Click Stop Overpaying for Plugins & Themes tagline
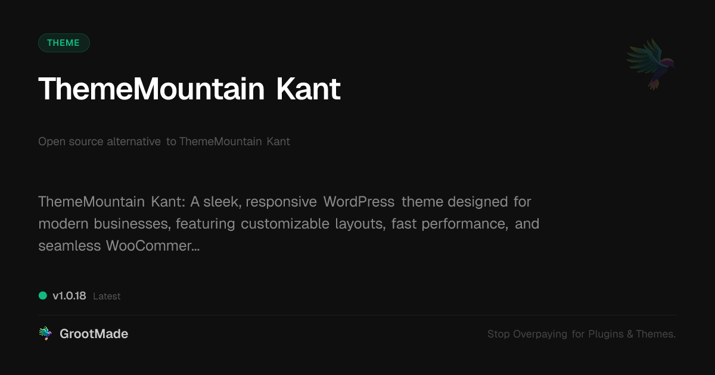 point(581,334)
